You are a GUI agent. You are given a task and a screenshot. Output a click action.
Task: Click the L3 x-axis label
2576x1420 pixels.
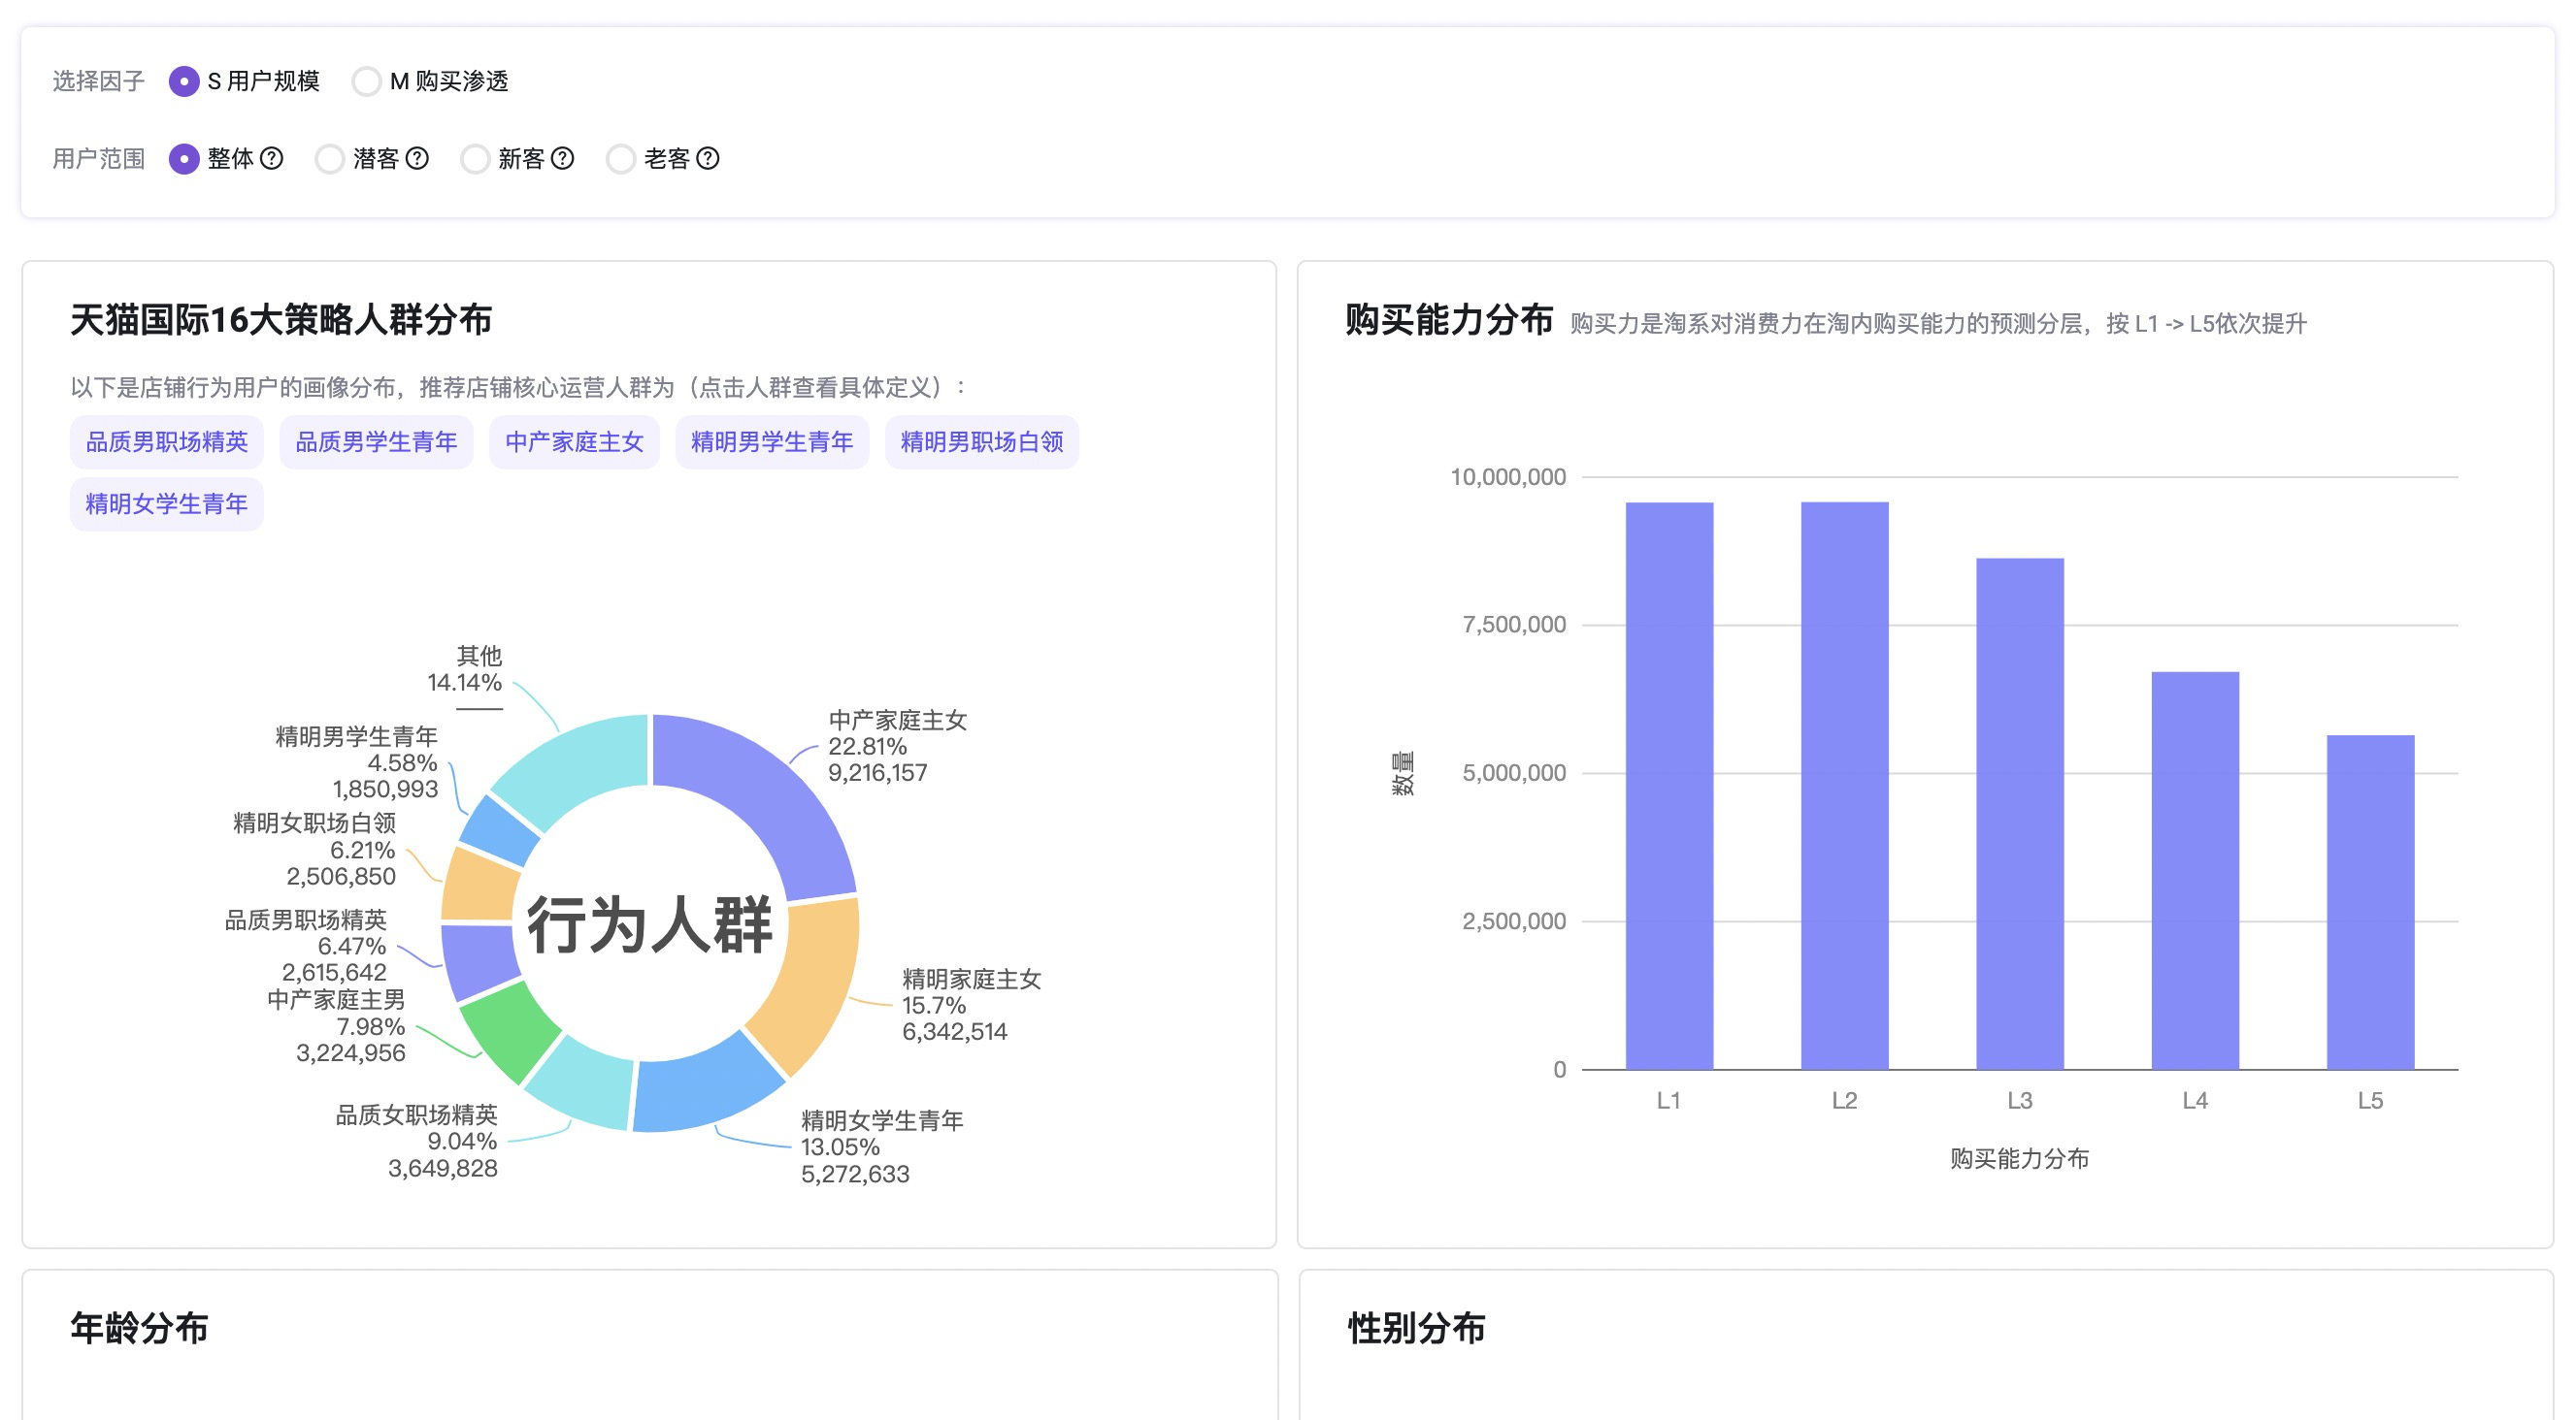point(2020,1100)
